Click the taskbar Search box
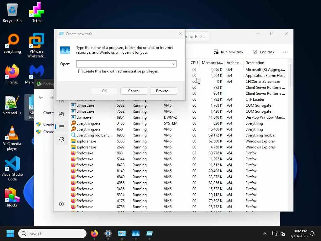321x241 pixels. [x=52, y=233]
